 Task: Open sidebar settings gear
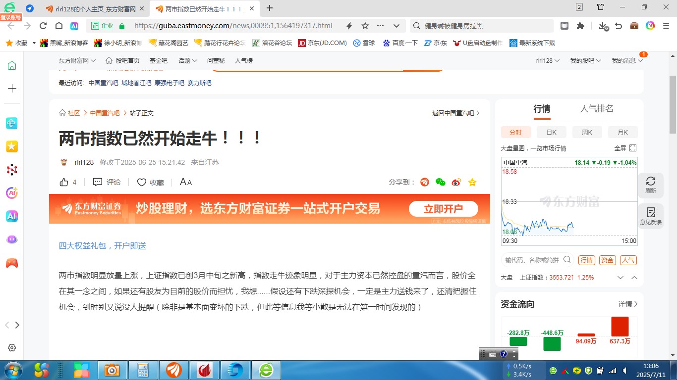(12, 348)
